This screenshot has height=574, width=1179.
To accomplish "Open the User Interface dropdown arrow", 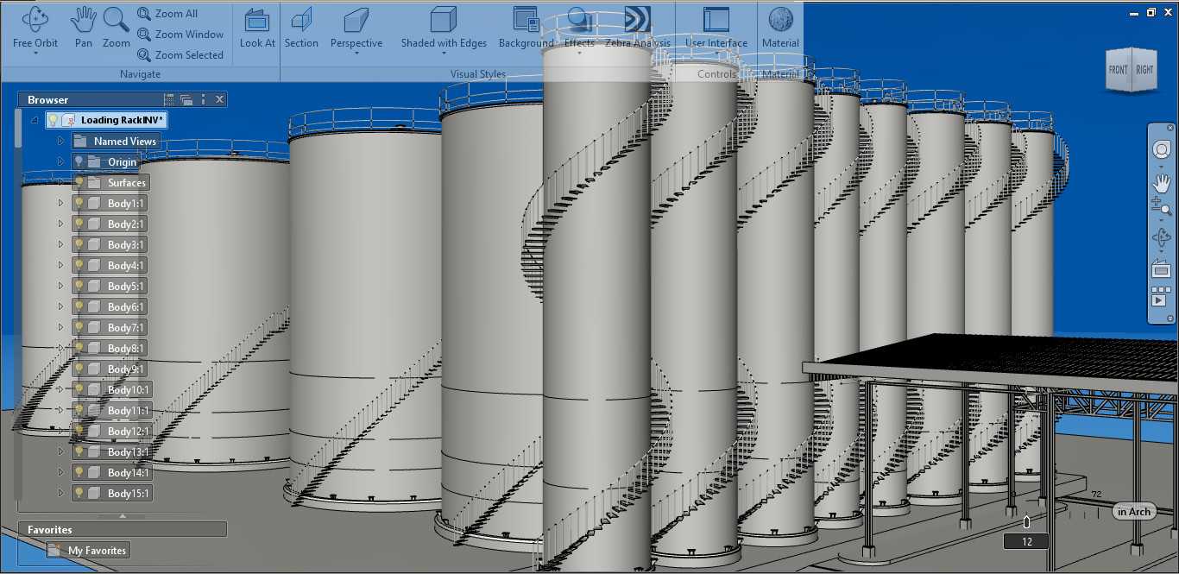I will (716, 54).
